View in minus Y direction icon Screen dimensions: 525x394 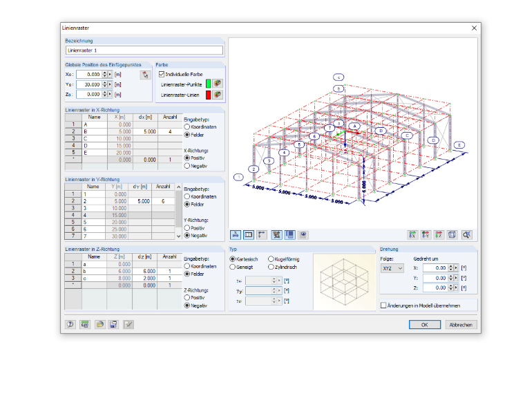(426, 235)
